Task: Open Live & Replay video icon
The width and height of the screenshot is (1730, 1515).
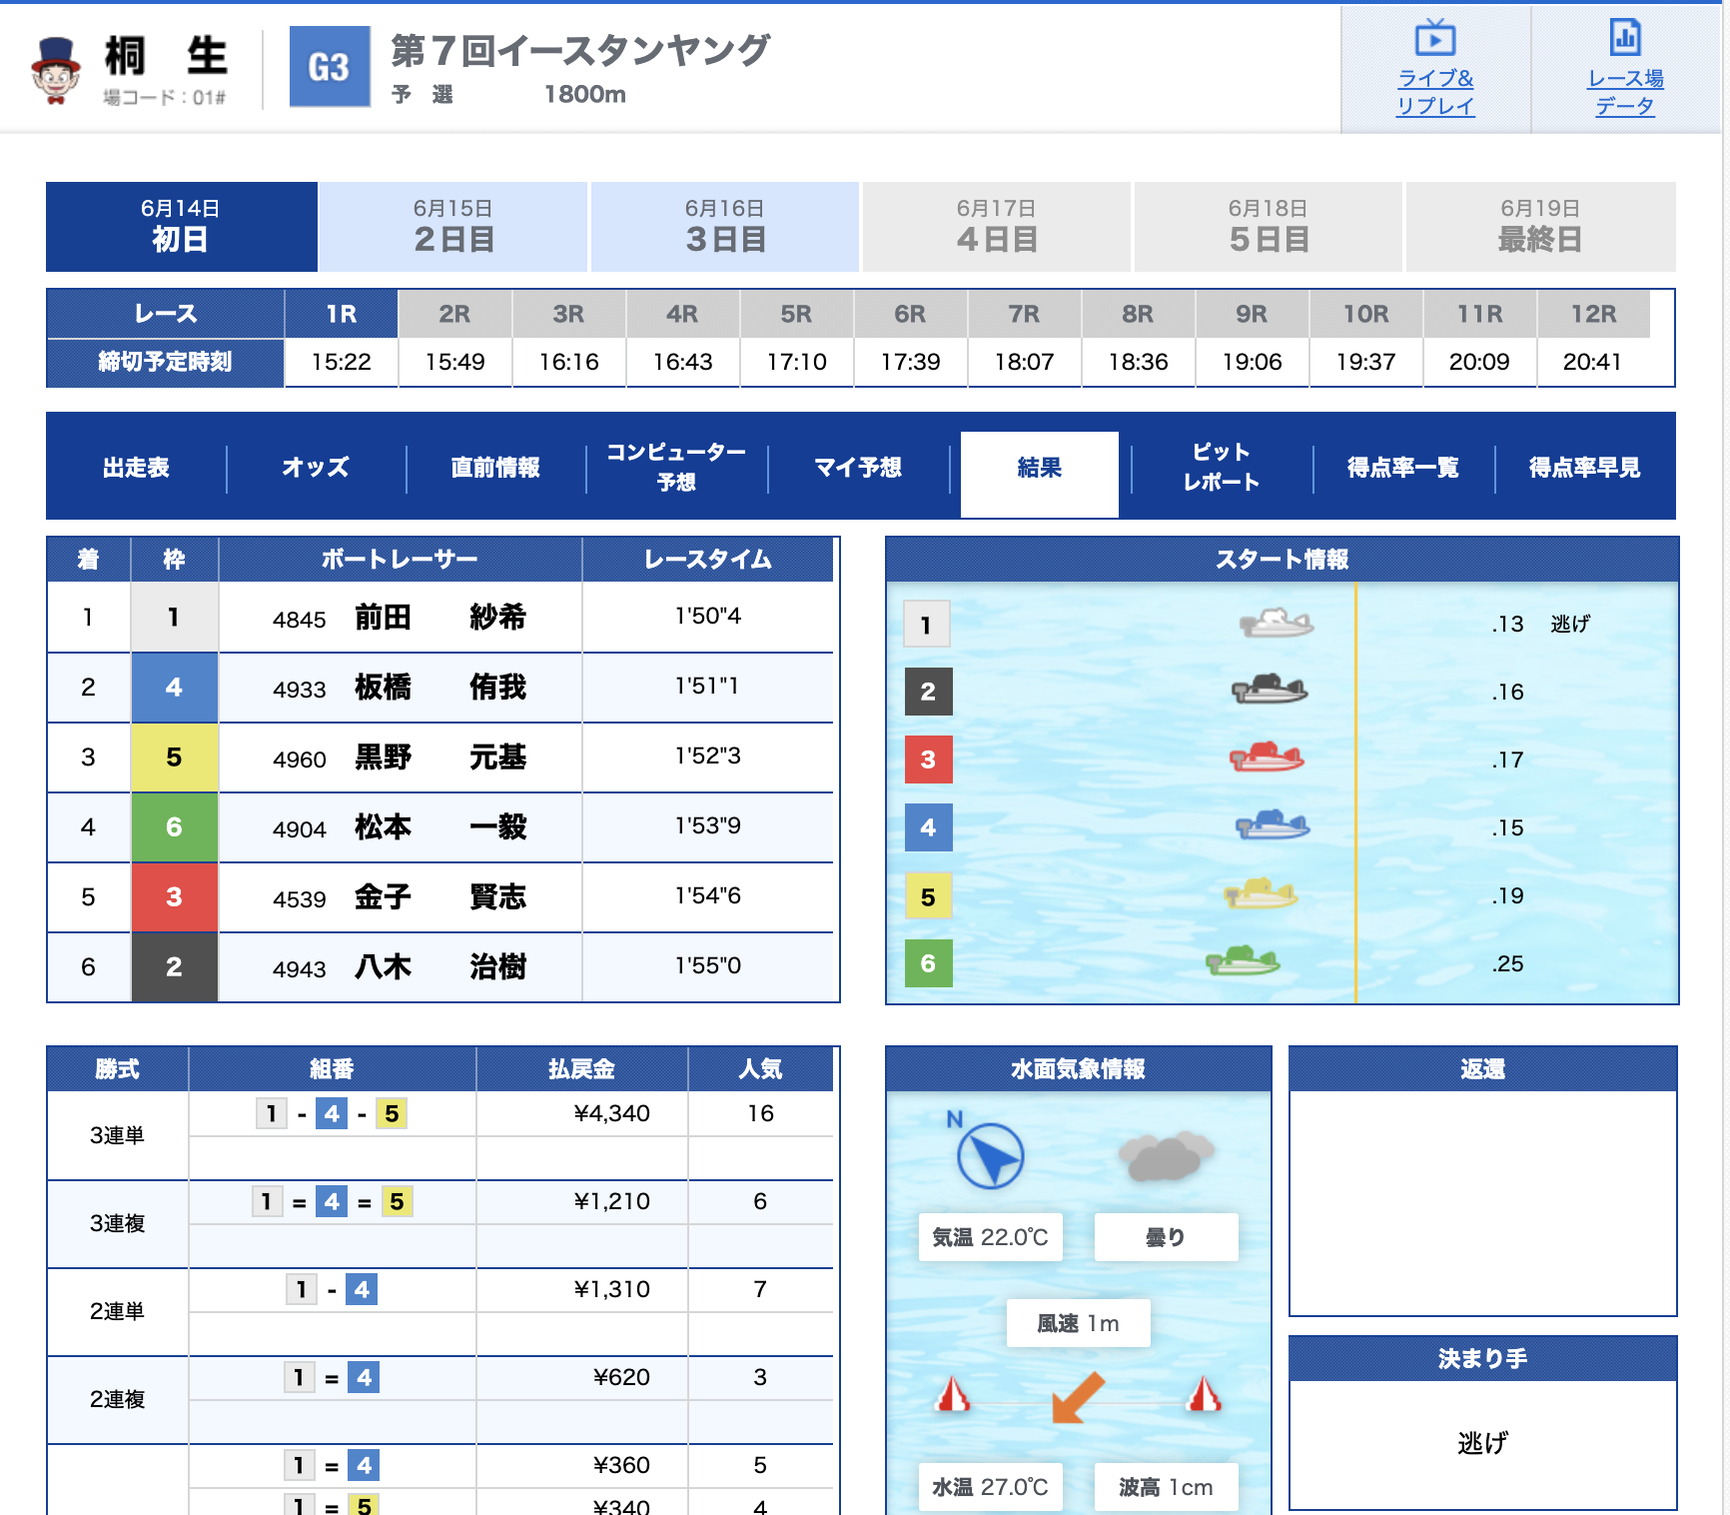Action: pyautogui.click(x=1434, y=39)
